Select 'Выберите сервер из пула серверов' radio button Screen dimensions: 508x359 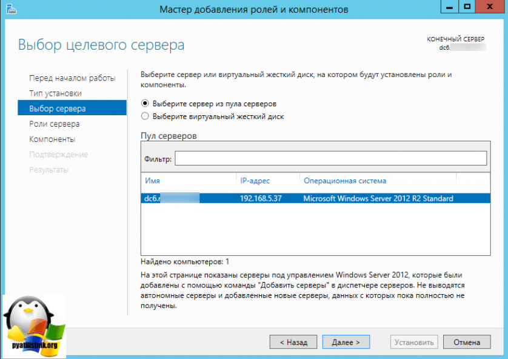tap(145, 104)
